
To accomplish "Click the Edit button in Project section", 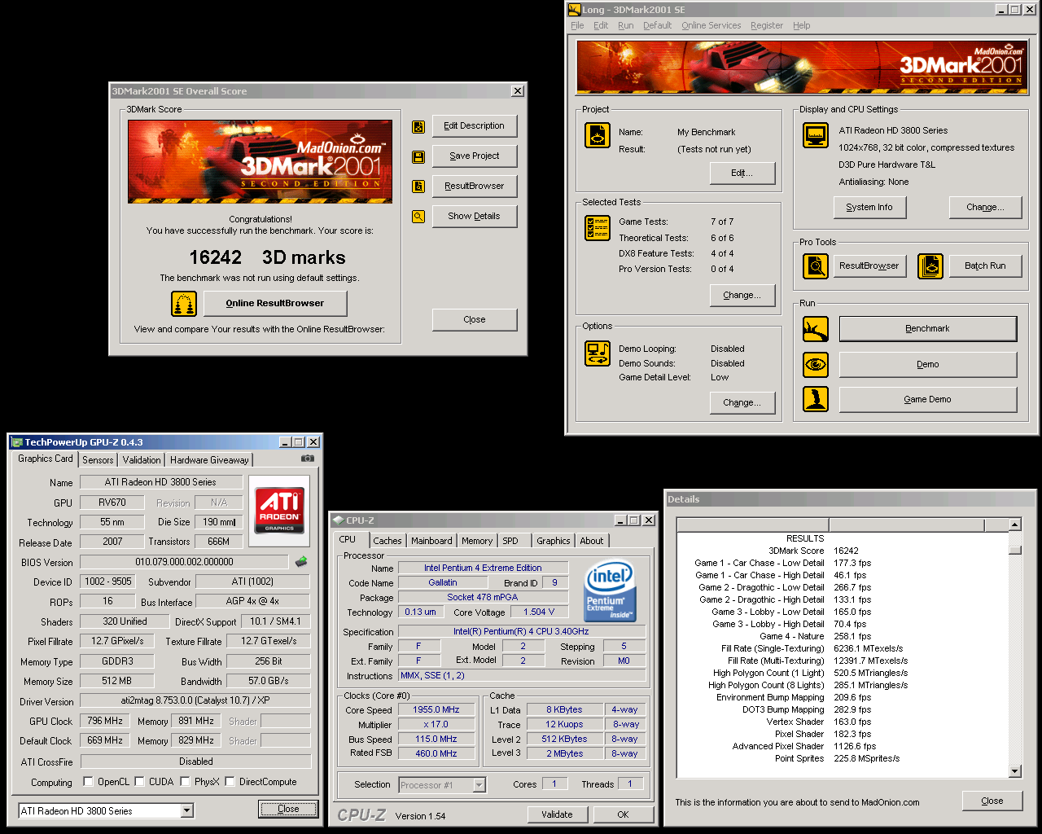I will [742, 173].
